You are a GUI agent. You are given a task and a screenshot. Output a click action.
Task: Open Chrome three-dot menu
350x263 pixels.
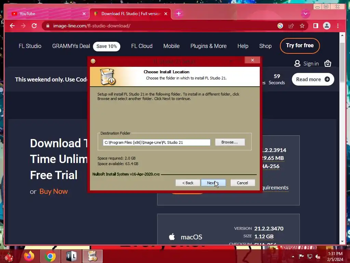338,26
